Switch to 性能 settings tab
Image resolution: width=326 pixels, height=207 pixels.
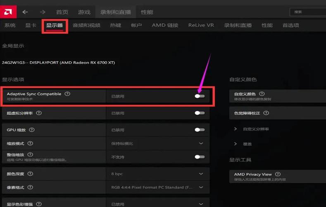(267, 25)
